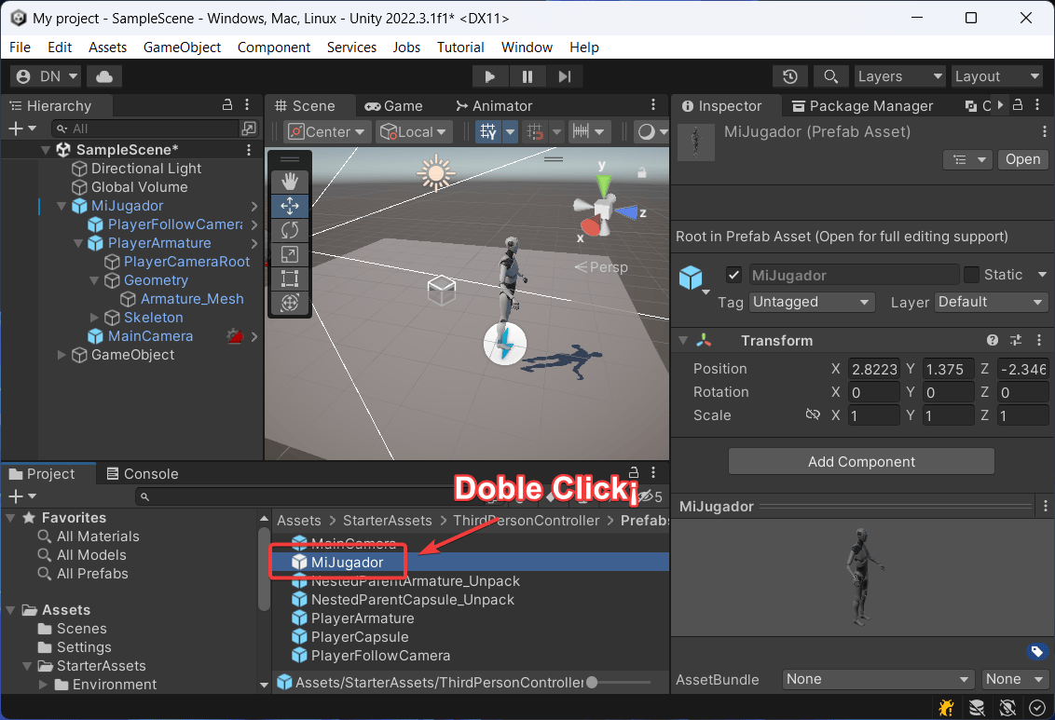This screenshot has height=720, width=1055.
Task: Click StarterAssets in the breadcrumb path
Action: 387,521
